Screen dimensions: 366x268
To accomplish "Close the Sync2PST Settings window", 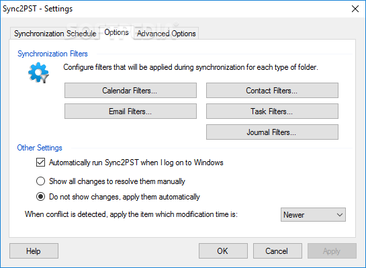I will [x=355, y=9].
